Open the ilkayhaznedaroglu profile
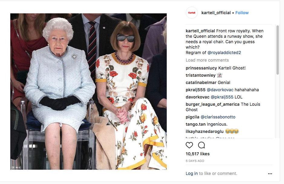This screenshot has width=284, height=184. pyautogui.click(x=204, y=131)
